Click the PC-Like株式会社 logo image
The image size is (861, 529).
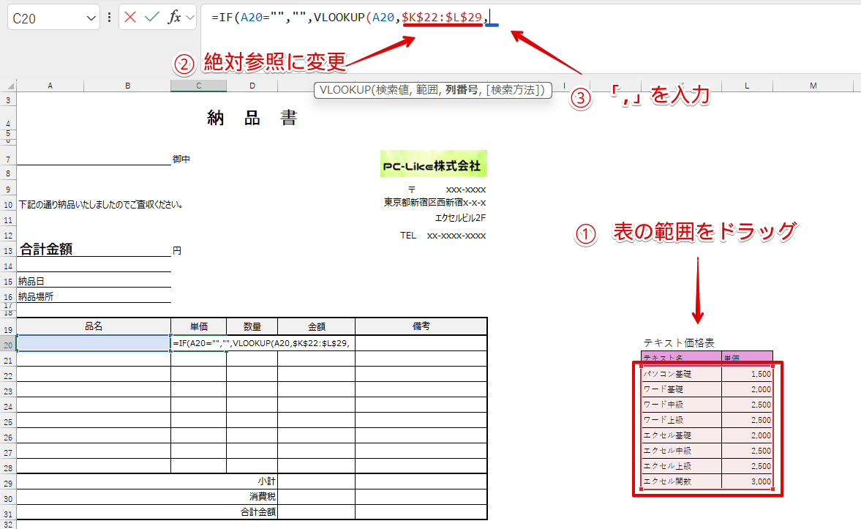[433, 164]
